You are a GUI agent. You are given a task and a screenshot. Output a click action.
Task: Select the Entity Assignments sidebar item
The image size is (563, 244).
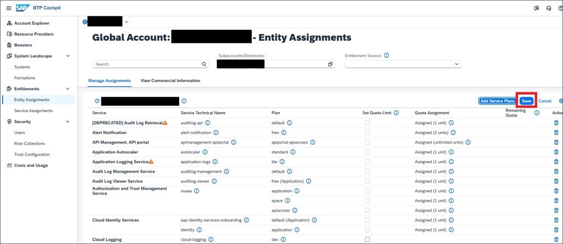point(38,100)
